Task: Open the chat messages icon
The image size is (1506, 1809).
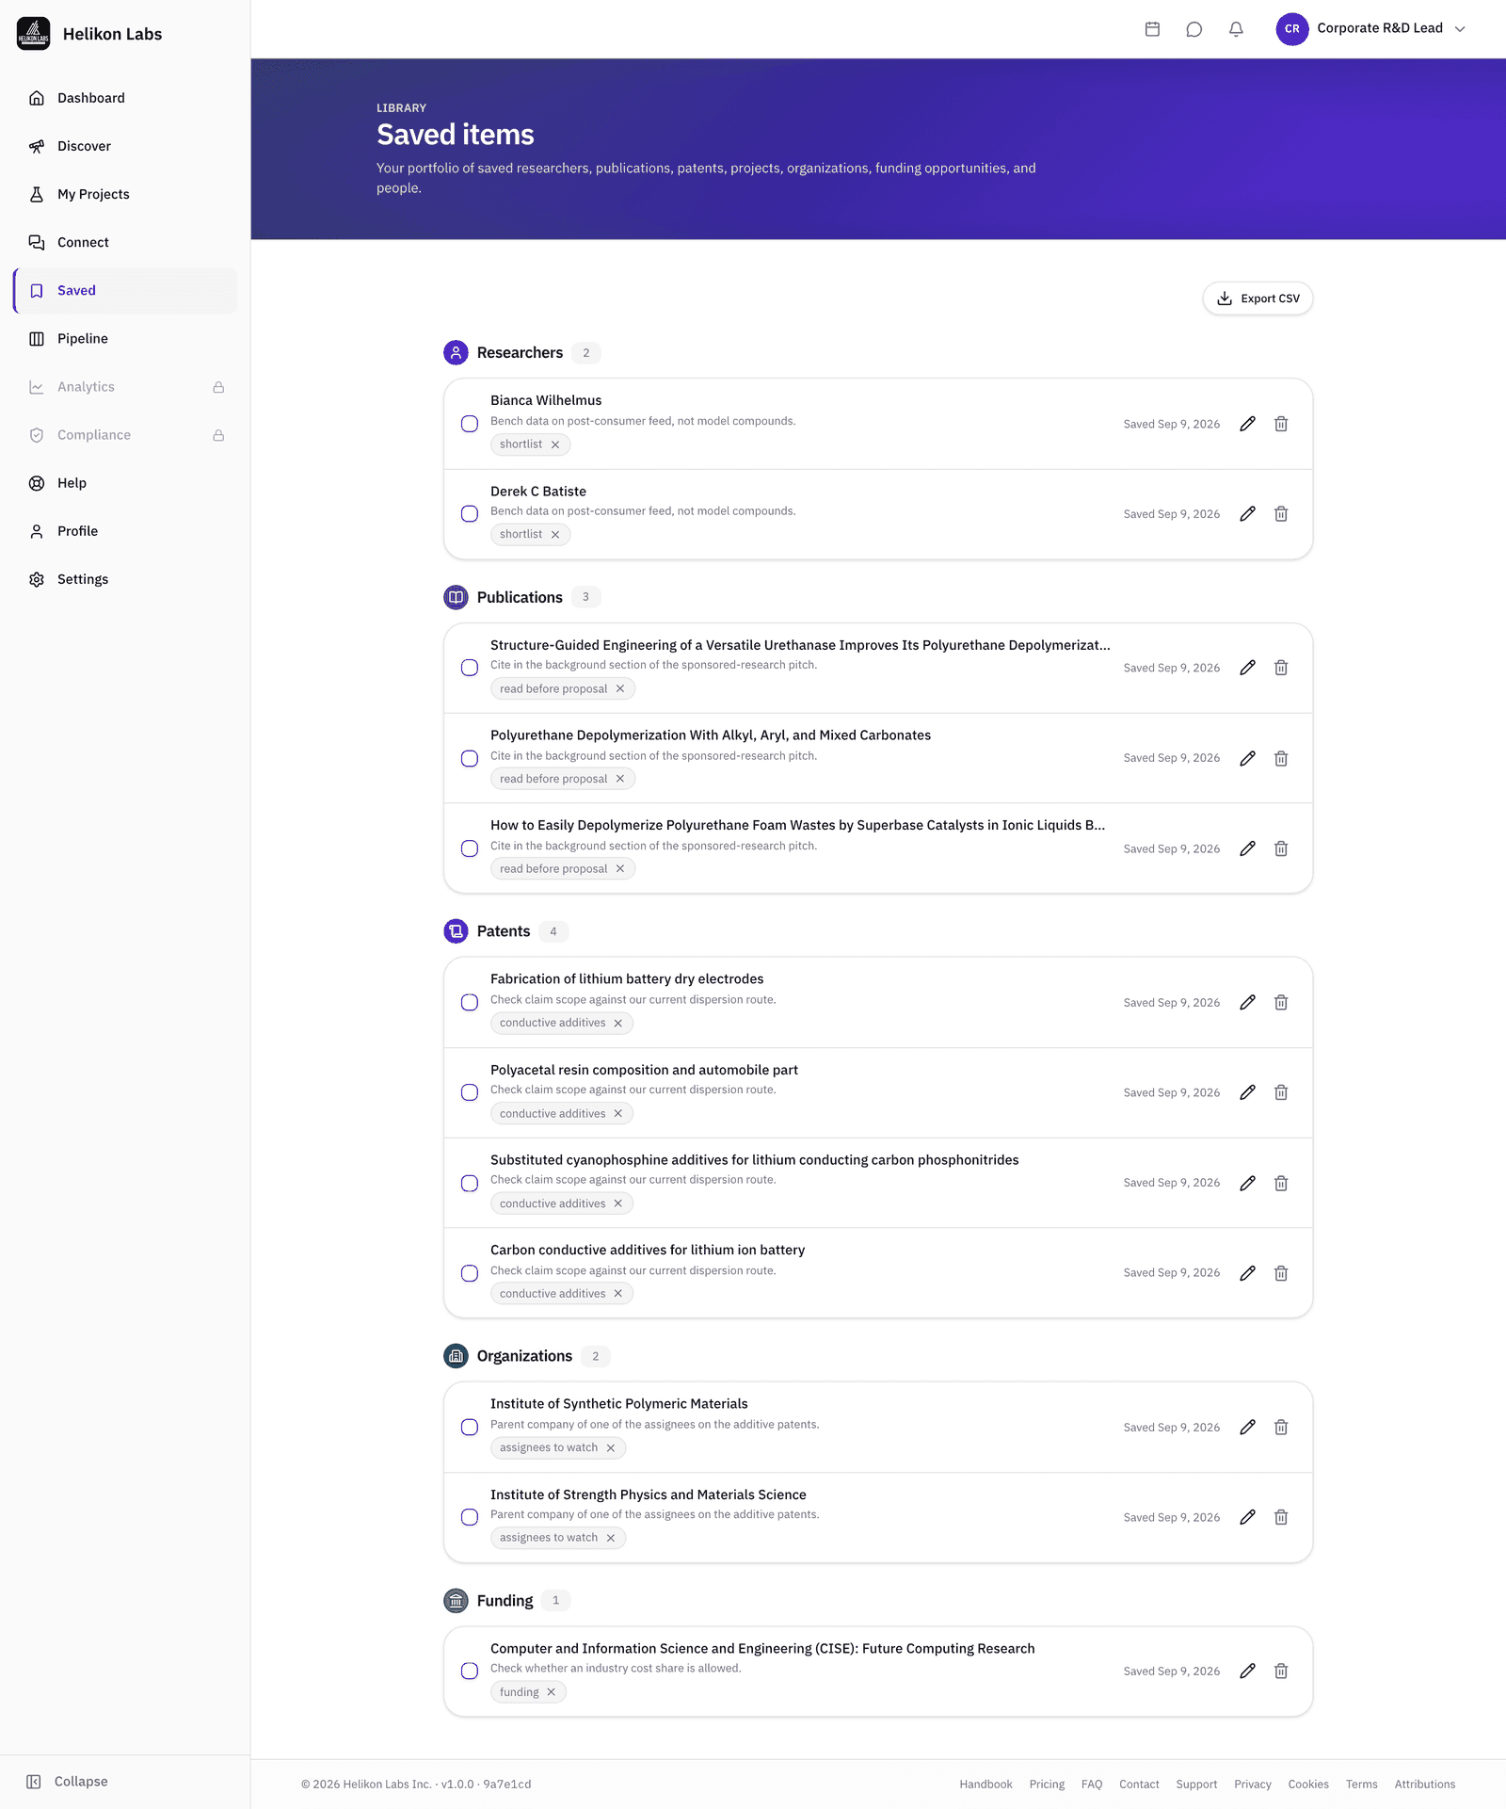Action: coord(1194,29)
